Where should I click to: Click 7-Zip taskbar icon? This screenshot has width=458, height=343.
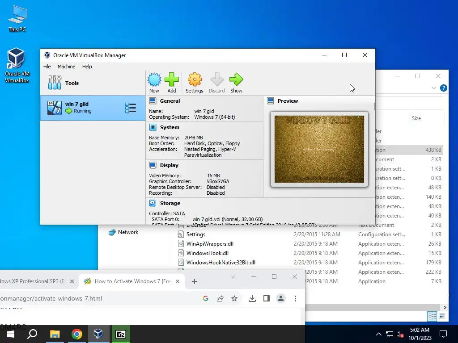click(120, 334)
